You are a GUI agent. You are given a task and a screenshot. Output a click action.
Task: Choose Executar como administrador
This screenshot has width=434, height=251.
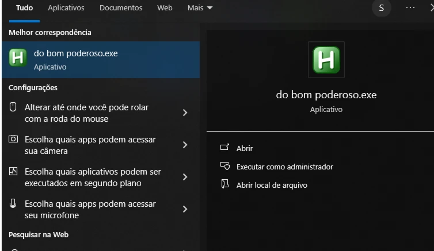[x=284, y=167]
